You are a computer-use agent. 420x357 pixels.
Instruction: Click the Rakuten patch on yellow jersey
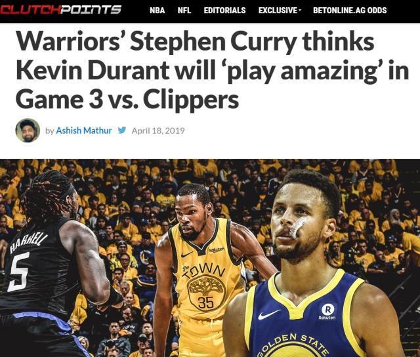point(217,250)
